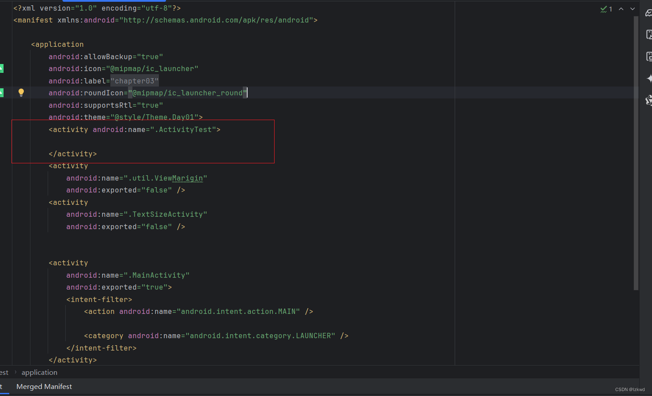This screenshot has width=652, height=396.
Task: Place cursor on the chapter03 label value
Action: pyautogui.click(x=134, y=81)
